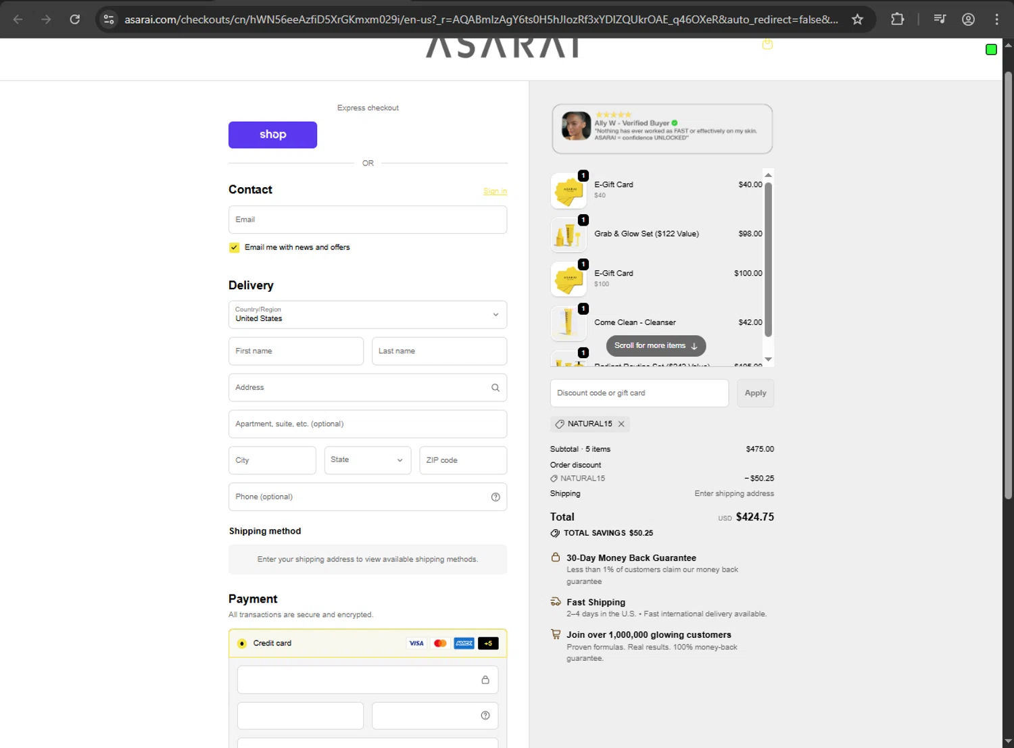Click the Mastercard logo
The image size is (1014, 748).
(440, 643)
